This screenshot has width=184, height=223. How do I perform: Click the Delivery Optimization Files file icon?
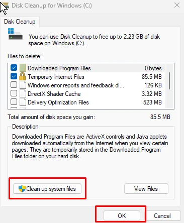(23, 102)
